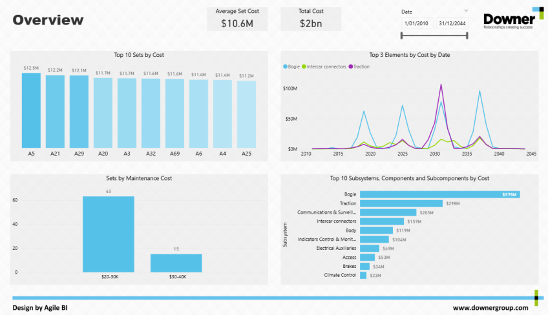
Task: Select the A5 bar in Top 10 Sets
Action: coord(31,110)
